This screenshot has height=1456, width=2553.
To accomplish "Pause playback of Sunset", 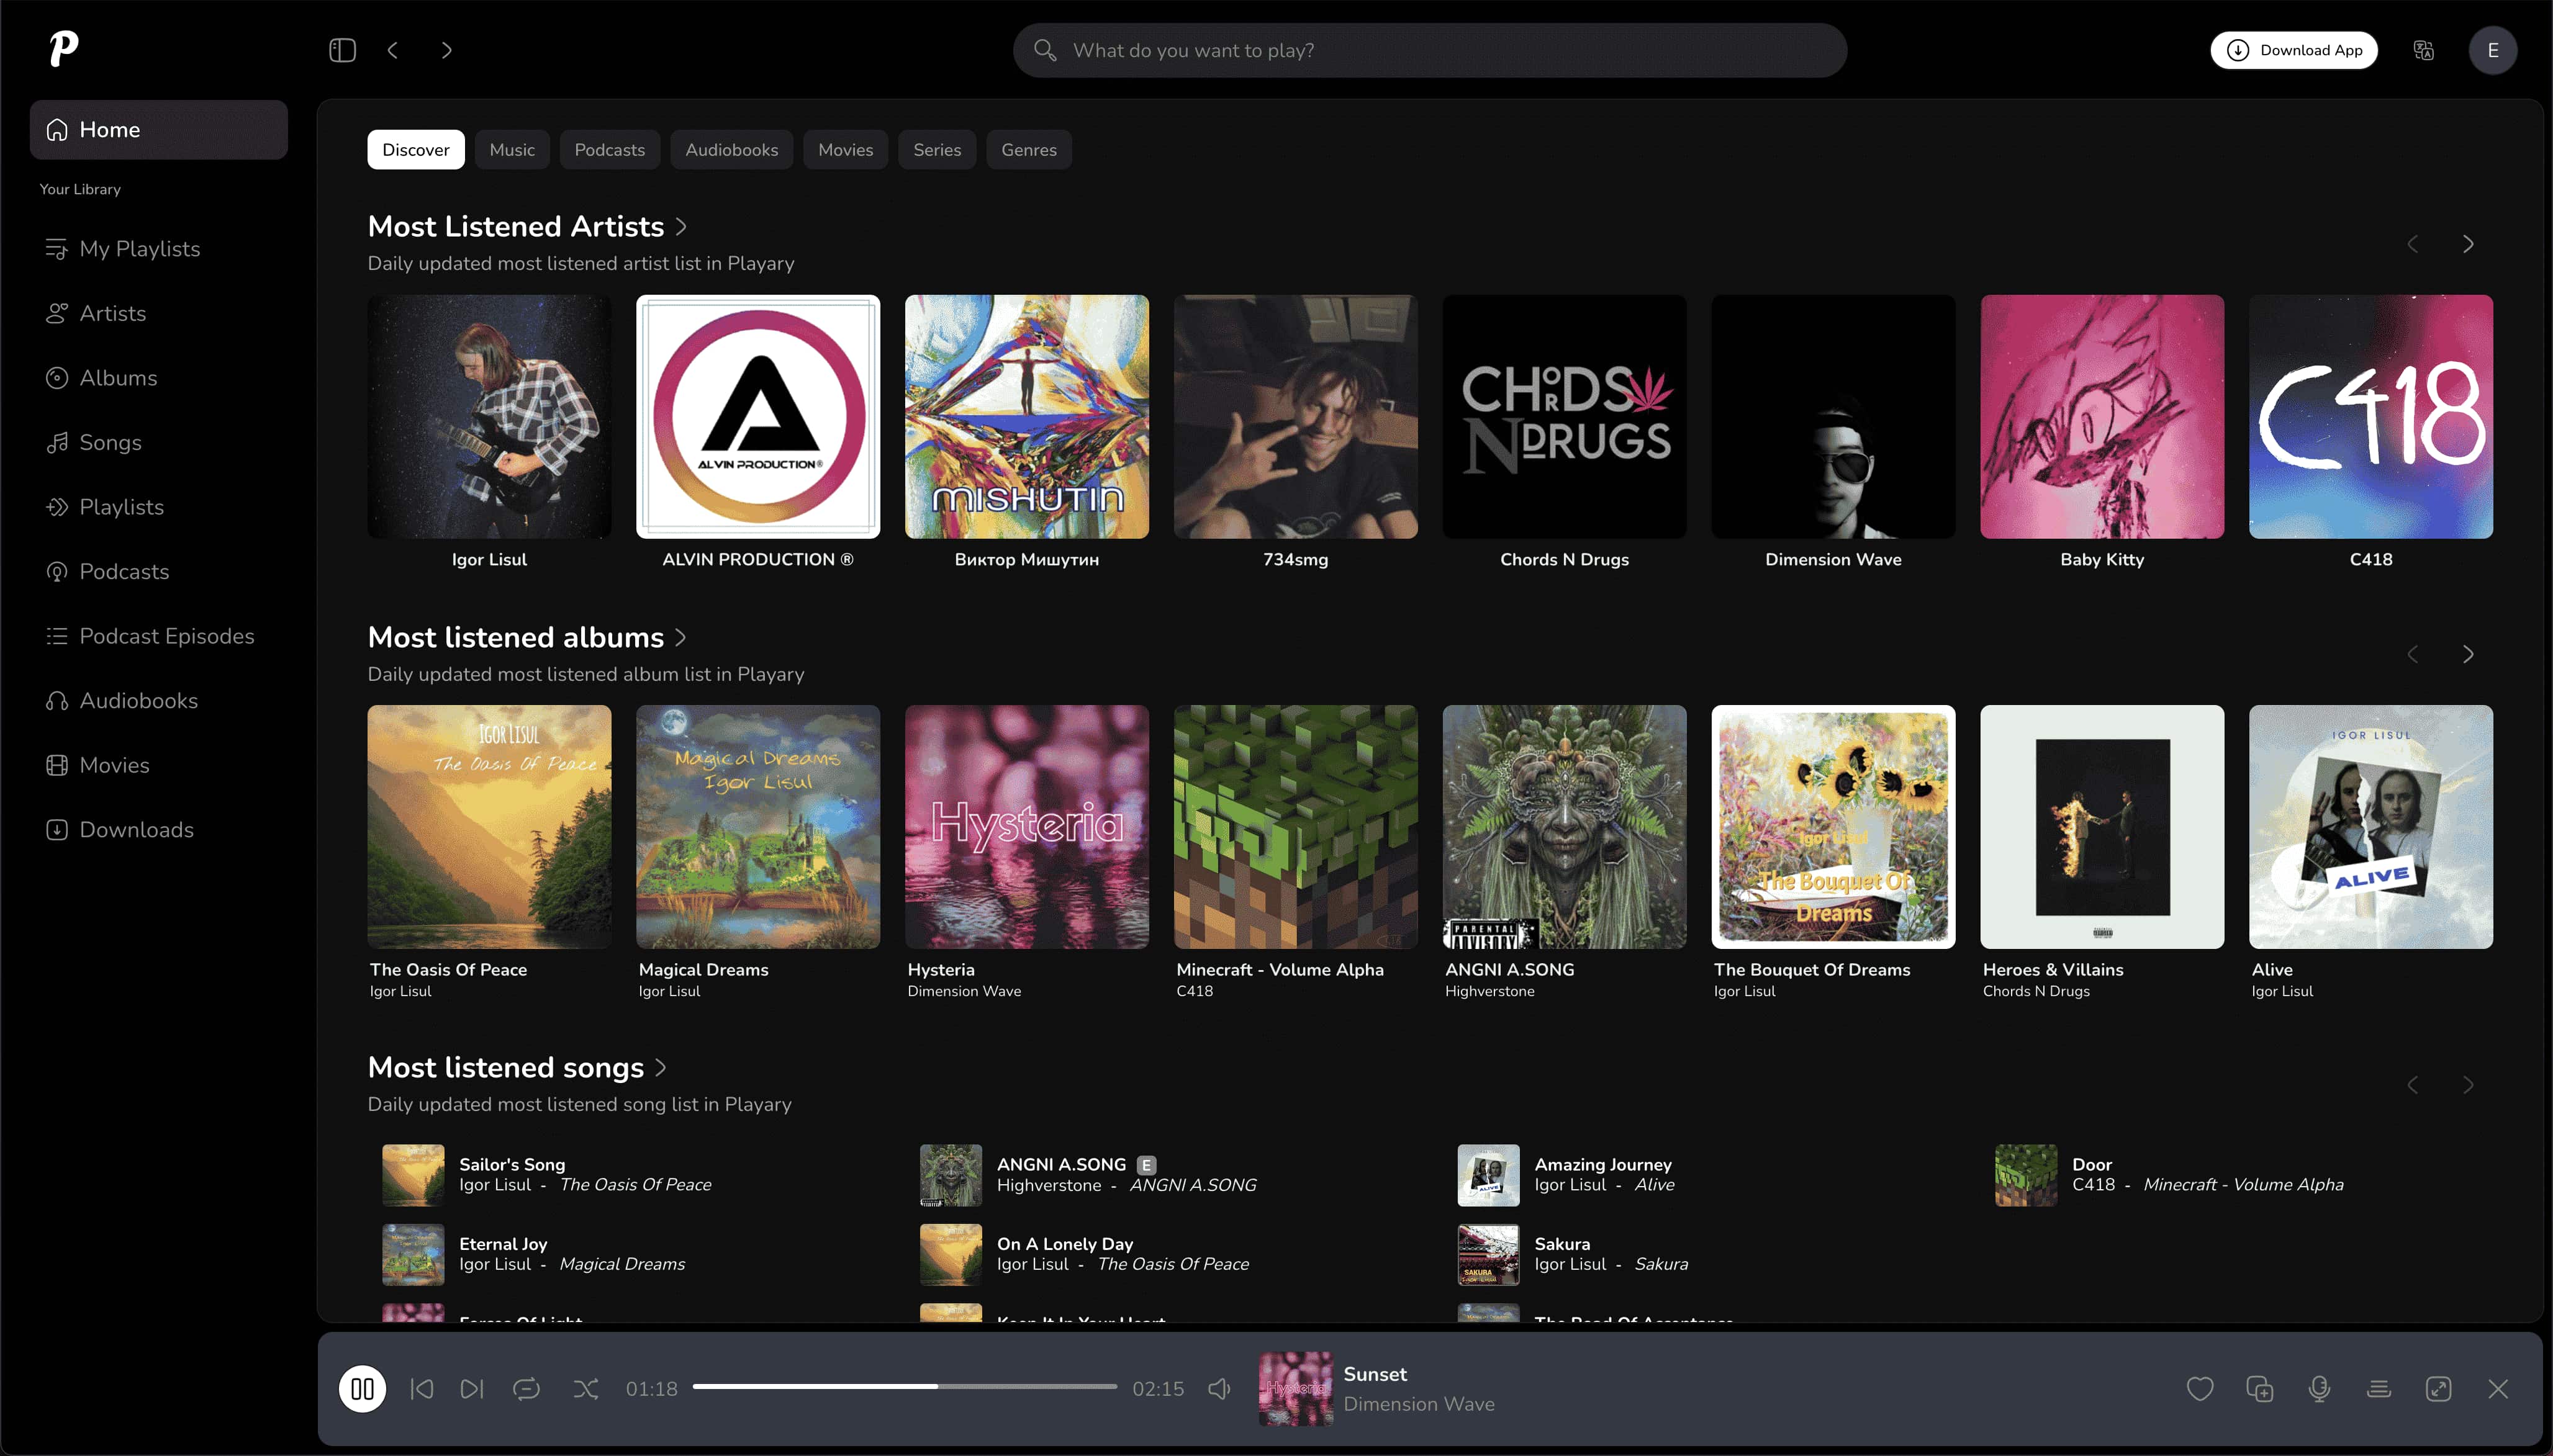I will (362, 1389).
